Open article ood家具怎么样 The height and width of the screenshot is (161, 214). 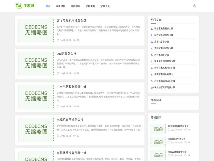click(x=67, y=54)
